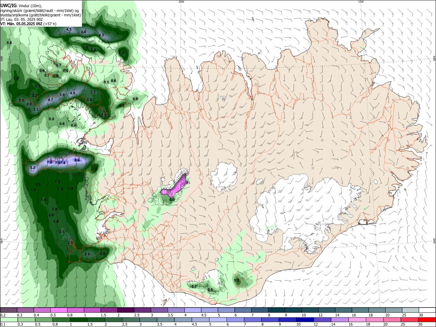Click the '5.9' precipitation value off the west coast
This screenshot has height=327, width=436.
[x=33, y=168]
